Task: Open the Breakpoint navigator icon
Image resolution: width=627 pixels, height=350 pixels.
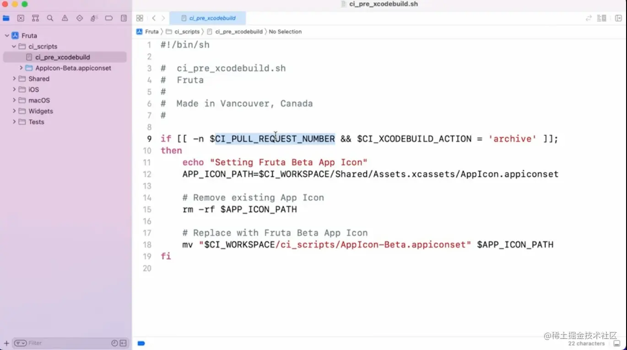Action: click(x=108, y=18)
